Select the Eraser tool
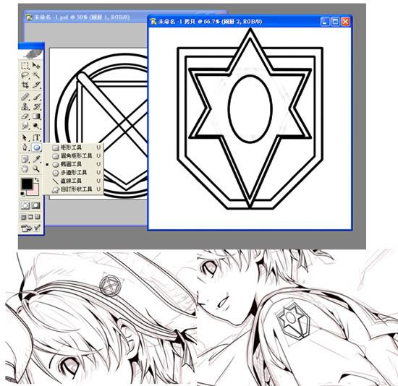Viewport: 398px width, 386px height. click(25, 116)
